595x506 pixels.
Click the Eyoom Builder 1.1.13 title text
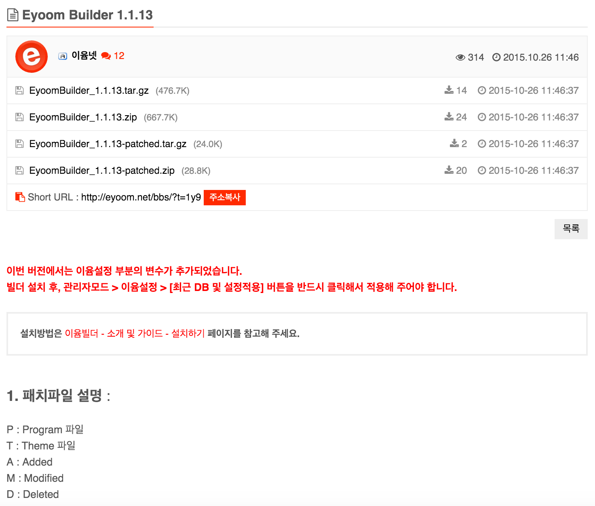(x=87, y=15)
